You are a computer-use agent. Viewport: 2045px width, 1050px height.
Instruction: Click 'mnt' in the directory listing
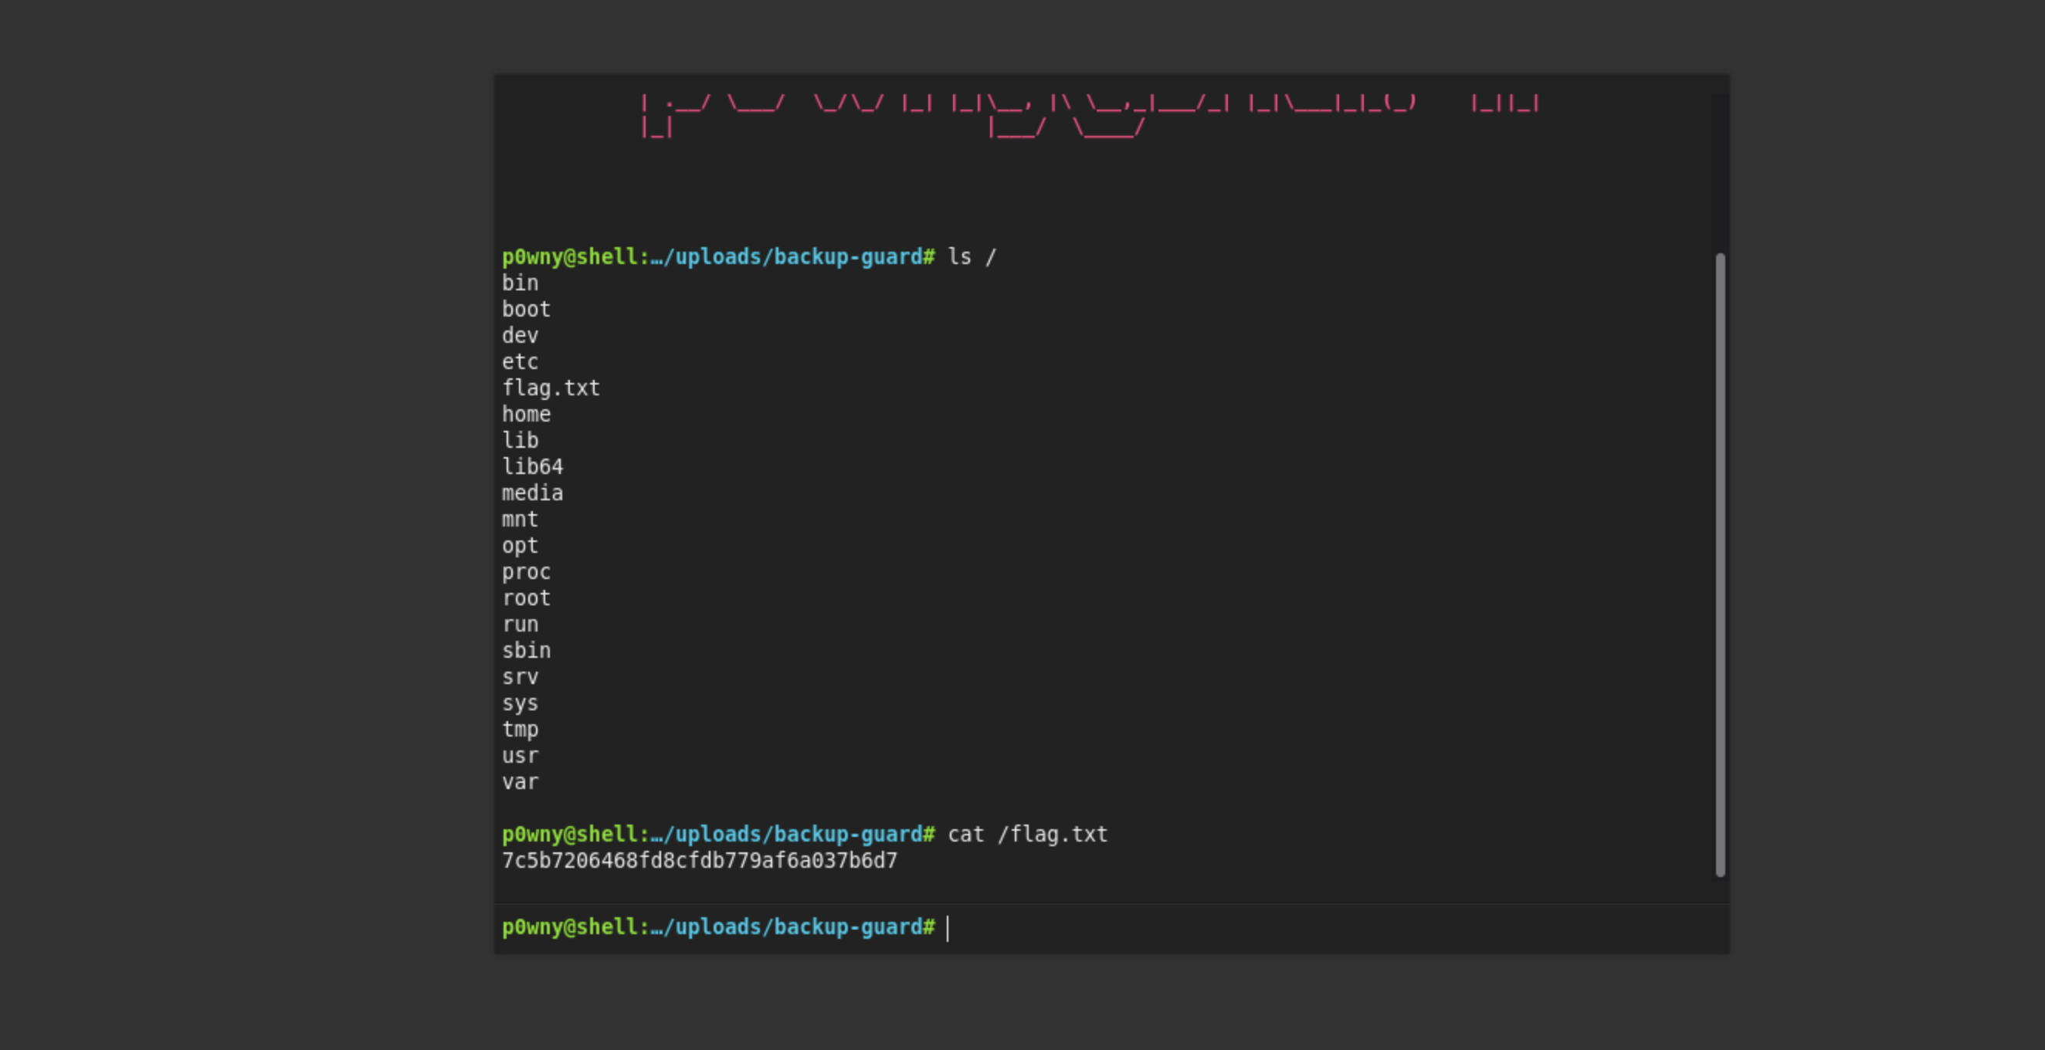(520, 519)
